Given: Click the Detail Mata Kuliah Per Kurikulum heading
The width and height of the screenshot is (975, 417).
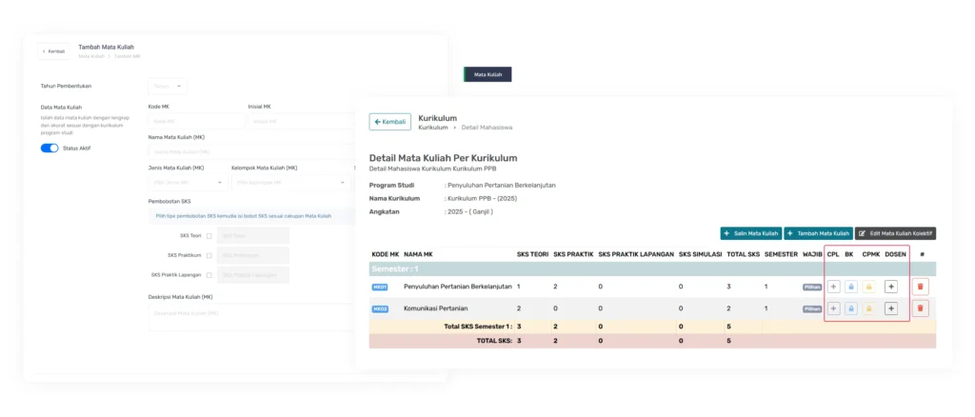Looking at the screenshot, I should (444, 158).
